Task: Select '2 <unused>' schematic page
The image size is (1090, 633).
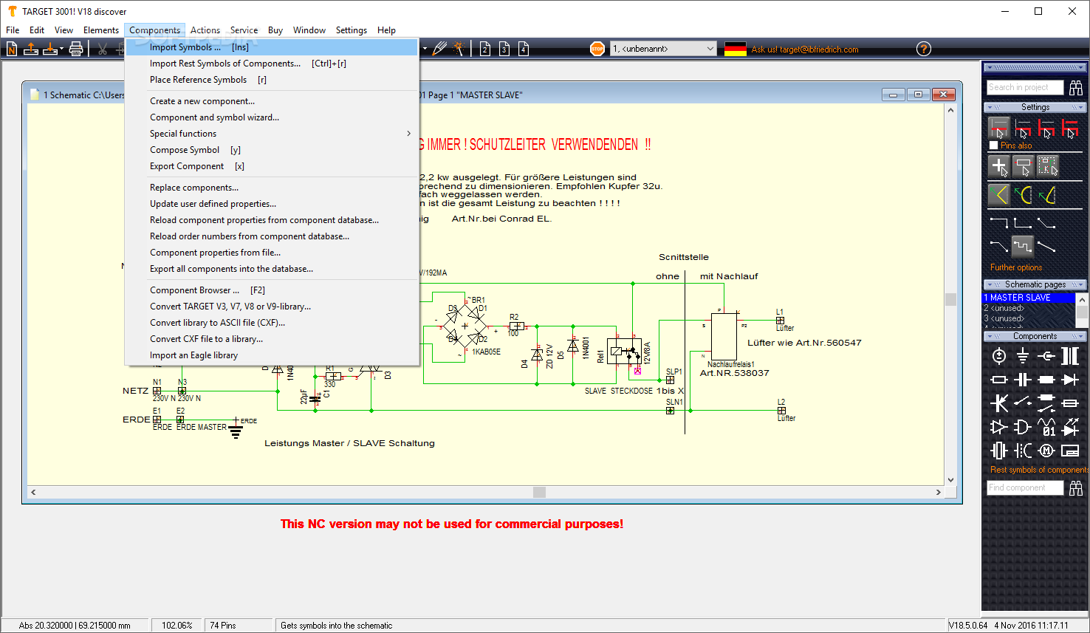Action: [x=1028, y=308]
